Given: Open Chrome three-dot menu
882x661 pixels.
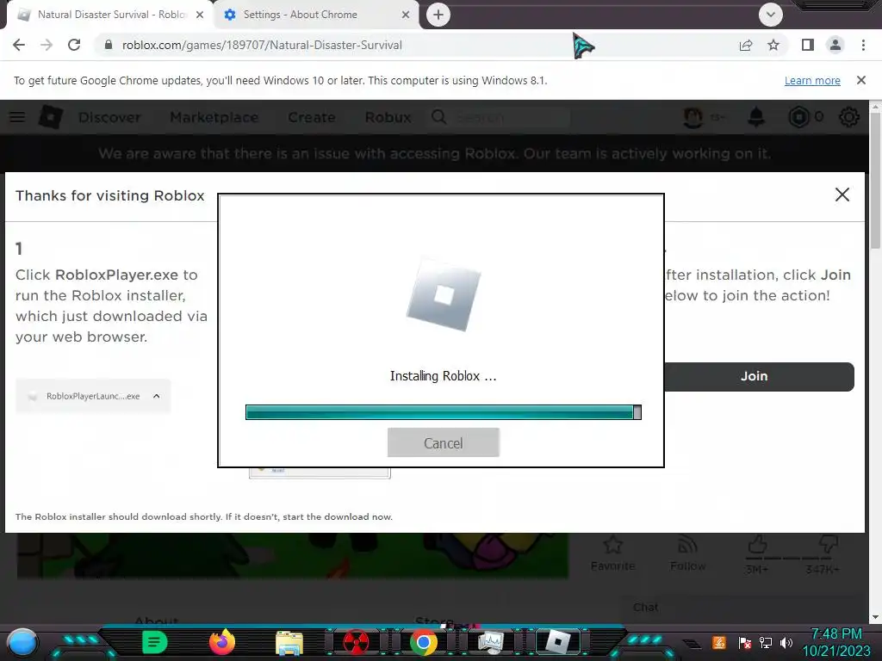Looking at the screenshot, I should [863, 45].
